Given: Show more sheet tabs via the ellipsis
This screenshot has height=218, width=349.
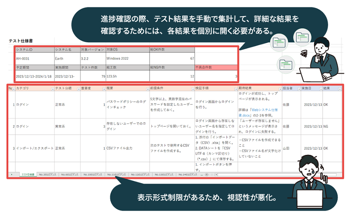Looking at the screenshot, I should pyautogui.click(x=202, y=175).
